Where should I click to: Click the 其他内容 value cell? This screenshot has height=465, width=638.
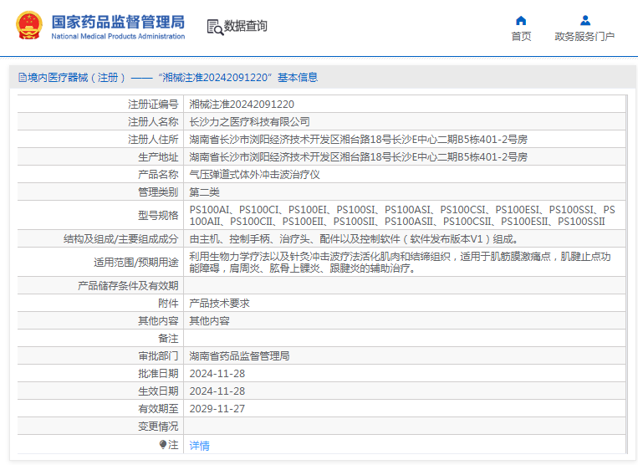[x=209, y=321]
